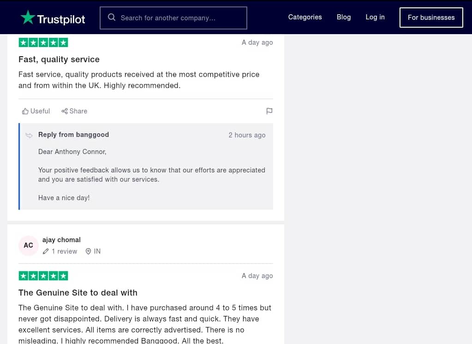Mark Fast, quality service review as Useful

(36, 111)
